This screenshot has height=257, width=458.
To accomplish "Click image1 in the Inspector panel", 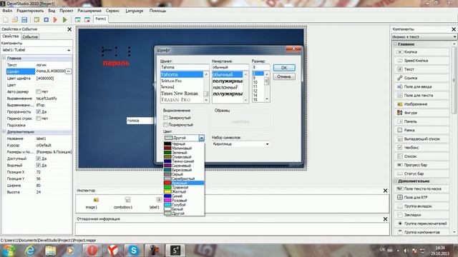I will point(92,203).
